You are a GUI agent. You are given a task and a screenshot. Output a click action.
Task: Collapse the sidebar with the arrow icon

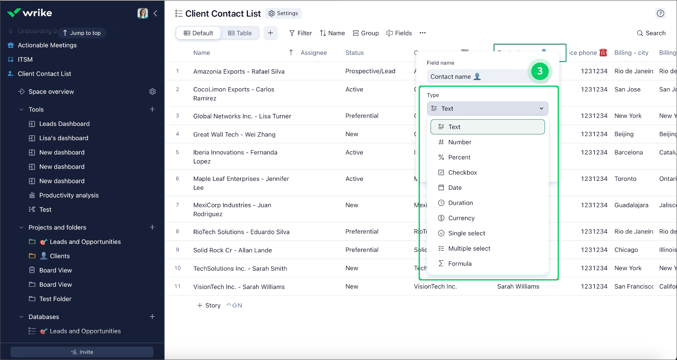(x=155, y=14)
